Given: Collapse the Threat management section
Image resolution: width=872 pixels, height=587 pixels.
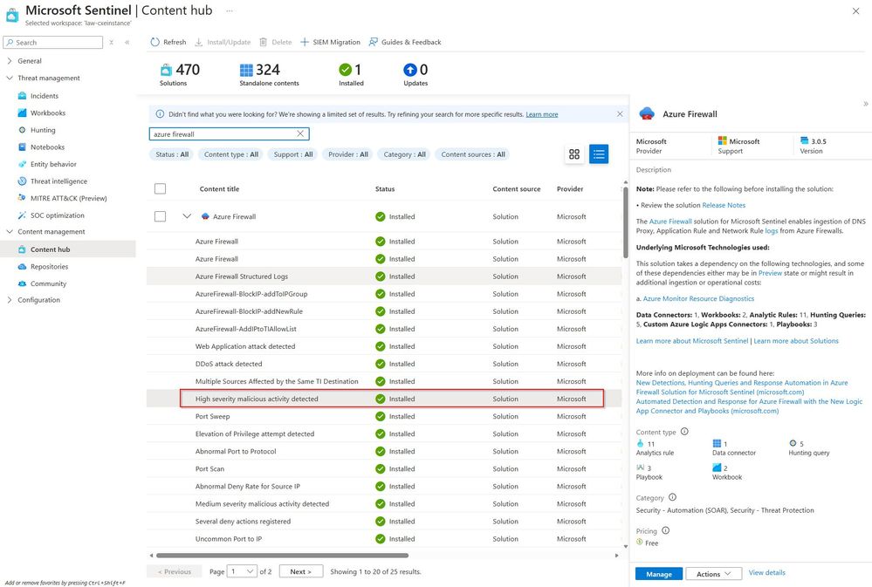Looking at the screenshot, I should tap(10, 78).
